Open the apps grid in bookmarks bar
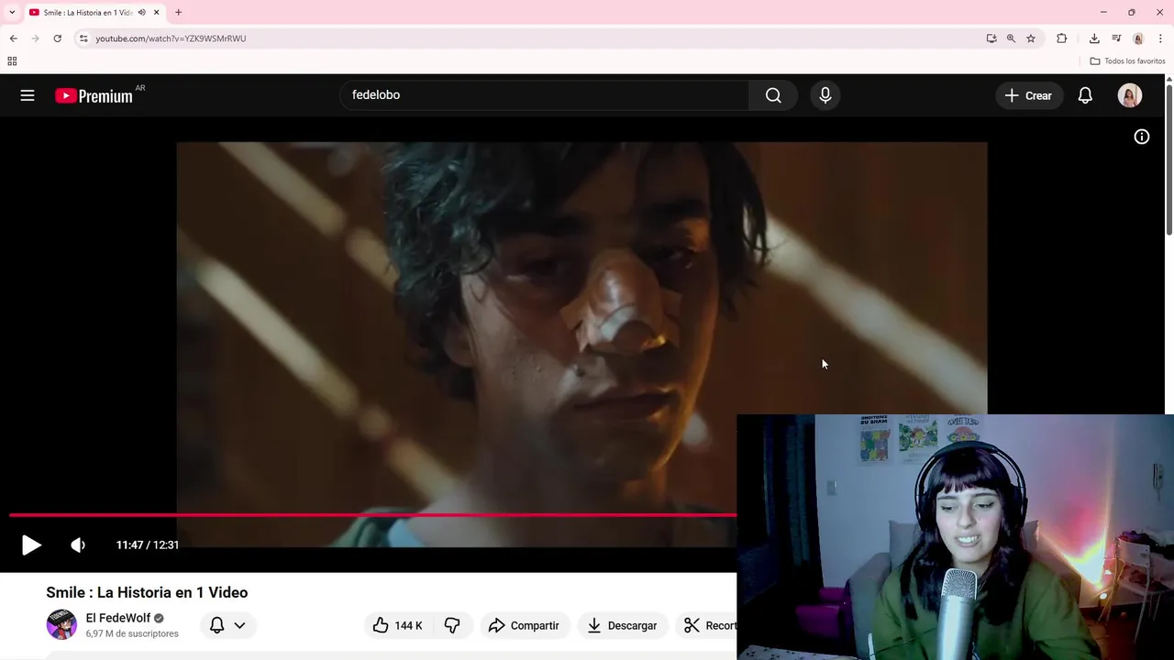The image size is (1174, 660). [12, 61]
